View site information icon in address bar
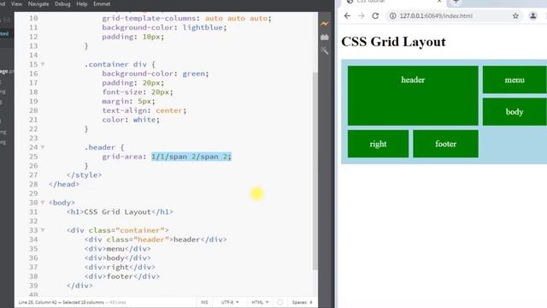Screen dimensions: 547x308 tap(393, 15)
